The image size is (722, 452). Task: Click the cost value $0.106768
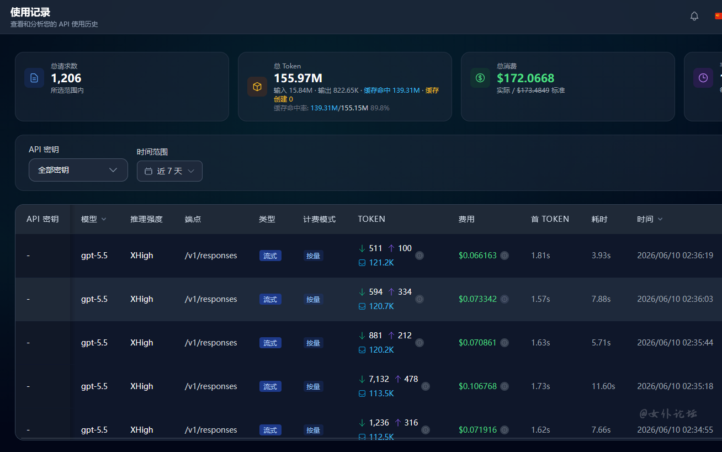pyautogui.click(x=477, y=386)
